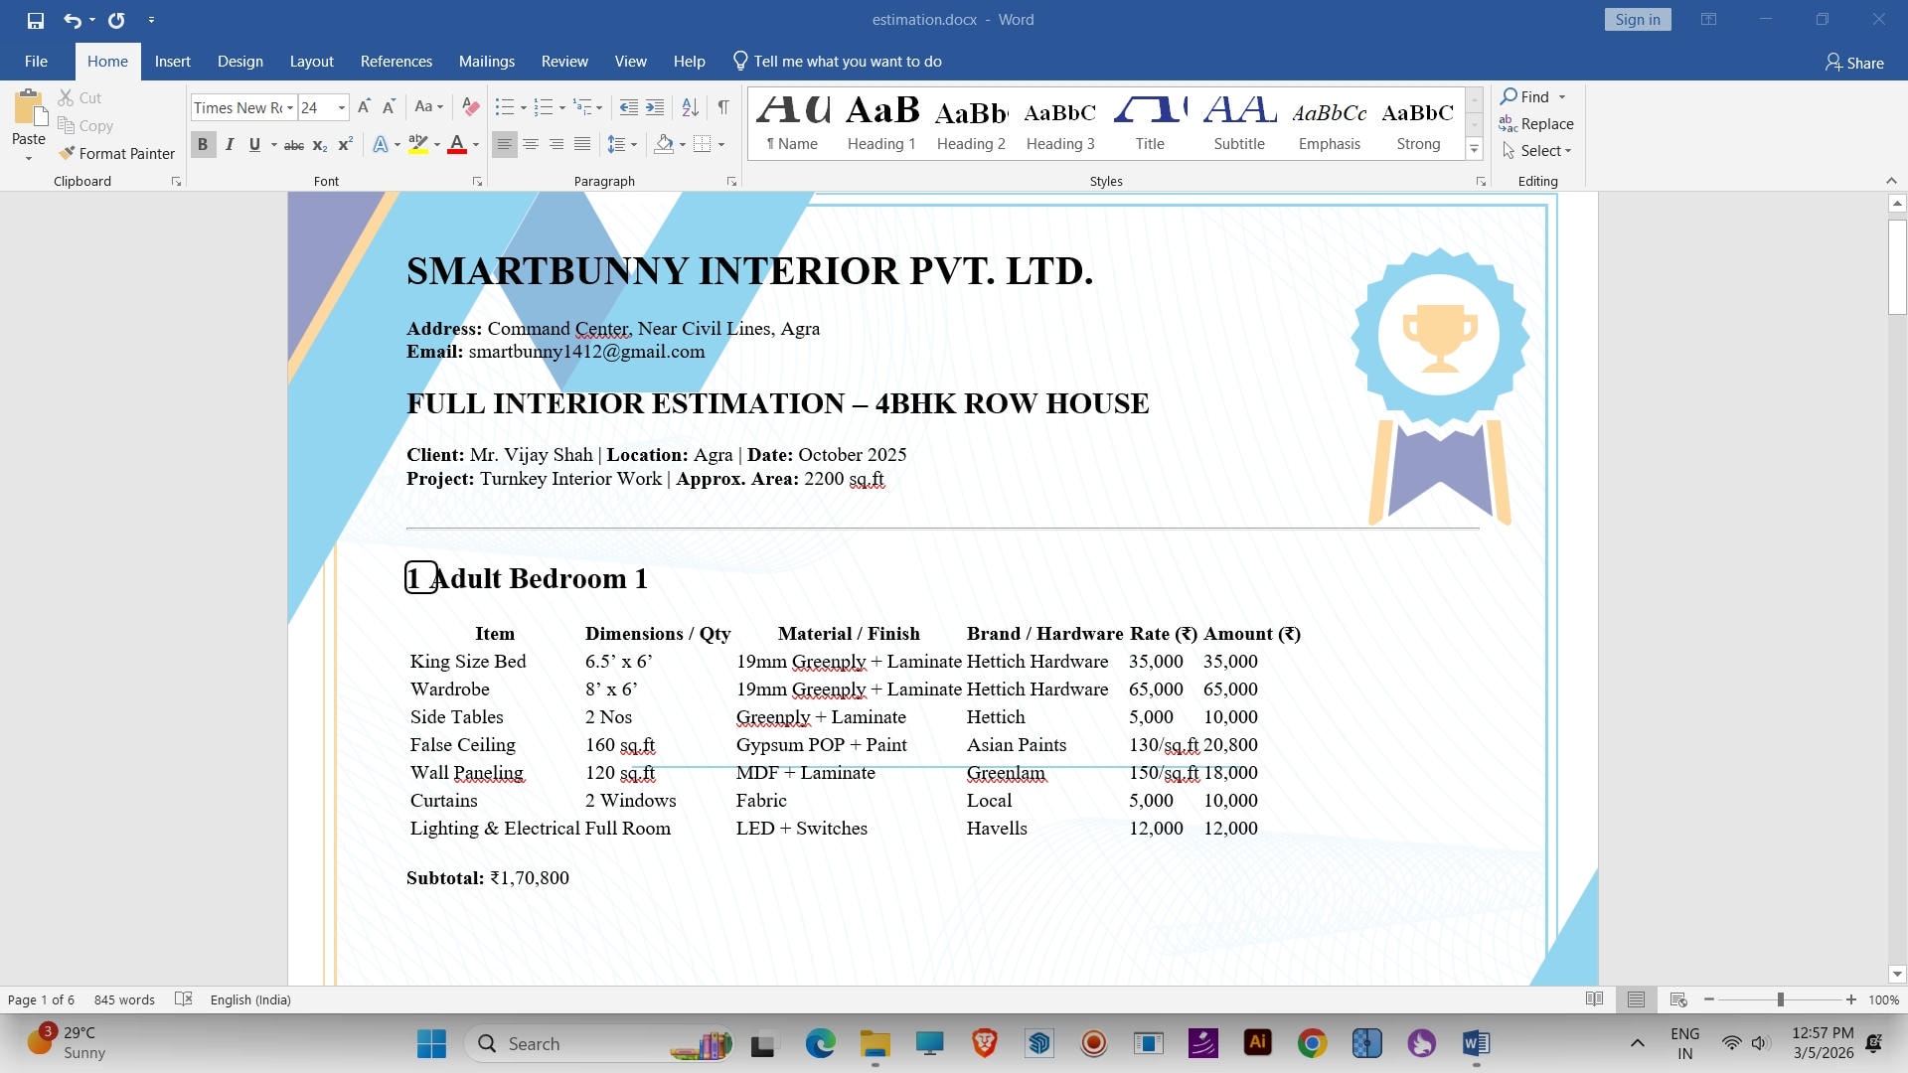Open Word from the Windows taskbar

tap(1476, 1043)
